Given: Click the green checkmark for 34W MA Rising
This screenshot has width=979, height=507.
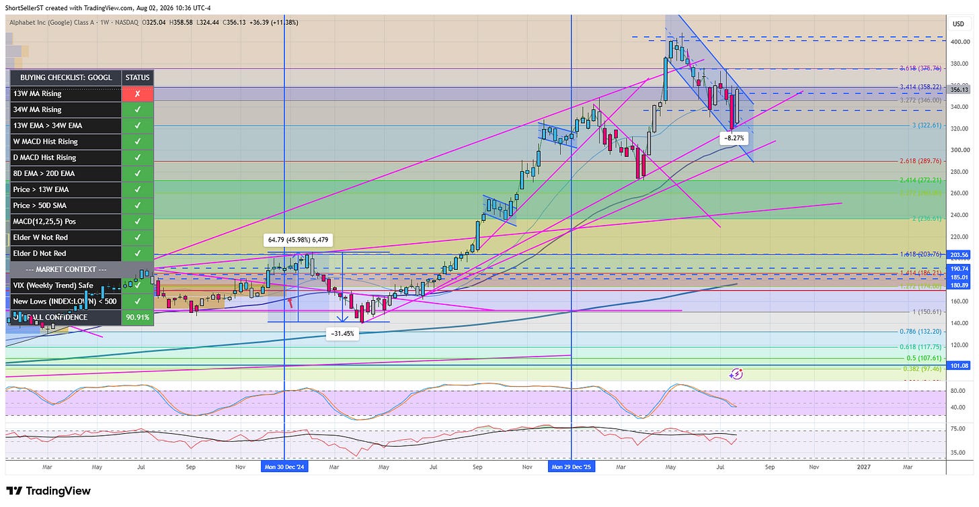Looking at the screenshot, I should pyautogui.click(x=138, y=109).
